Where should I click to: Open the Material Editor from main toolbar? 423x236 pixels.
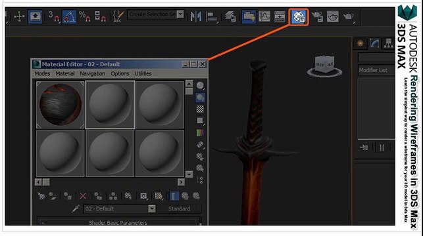tap(299, 17)
